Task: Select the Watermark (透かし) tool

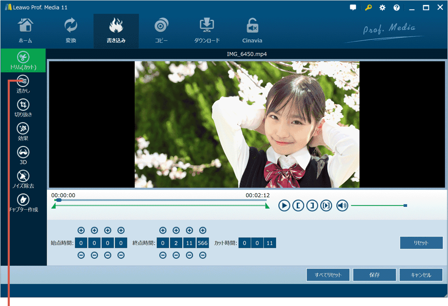Action: tap(23, 85)
